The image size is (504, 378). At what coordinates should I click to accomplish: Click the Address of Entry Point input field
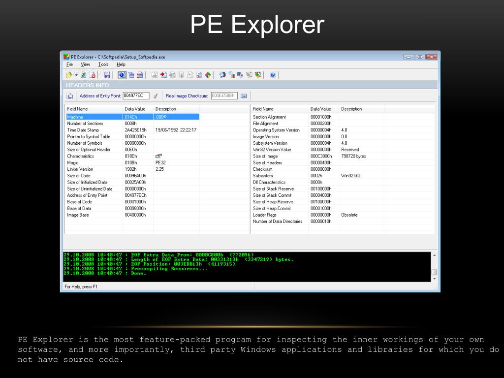pos(136,96)
